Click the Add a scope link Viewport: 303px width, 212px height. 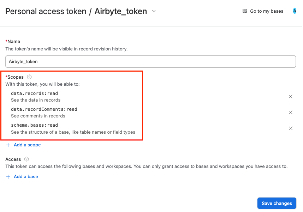(x=27, y=145)
